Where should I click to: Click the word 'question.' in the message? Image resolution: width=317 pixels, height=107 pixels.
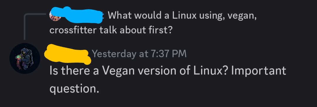point(74,88)
